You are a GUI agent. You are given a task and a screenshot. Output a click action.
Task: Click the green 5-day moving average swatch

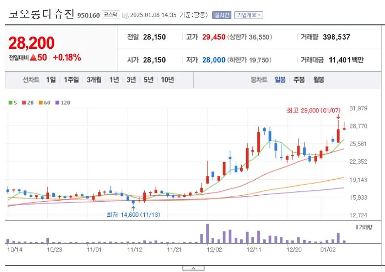coord(10,103)
